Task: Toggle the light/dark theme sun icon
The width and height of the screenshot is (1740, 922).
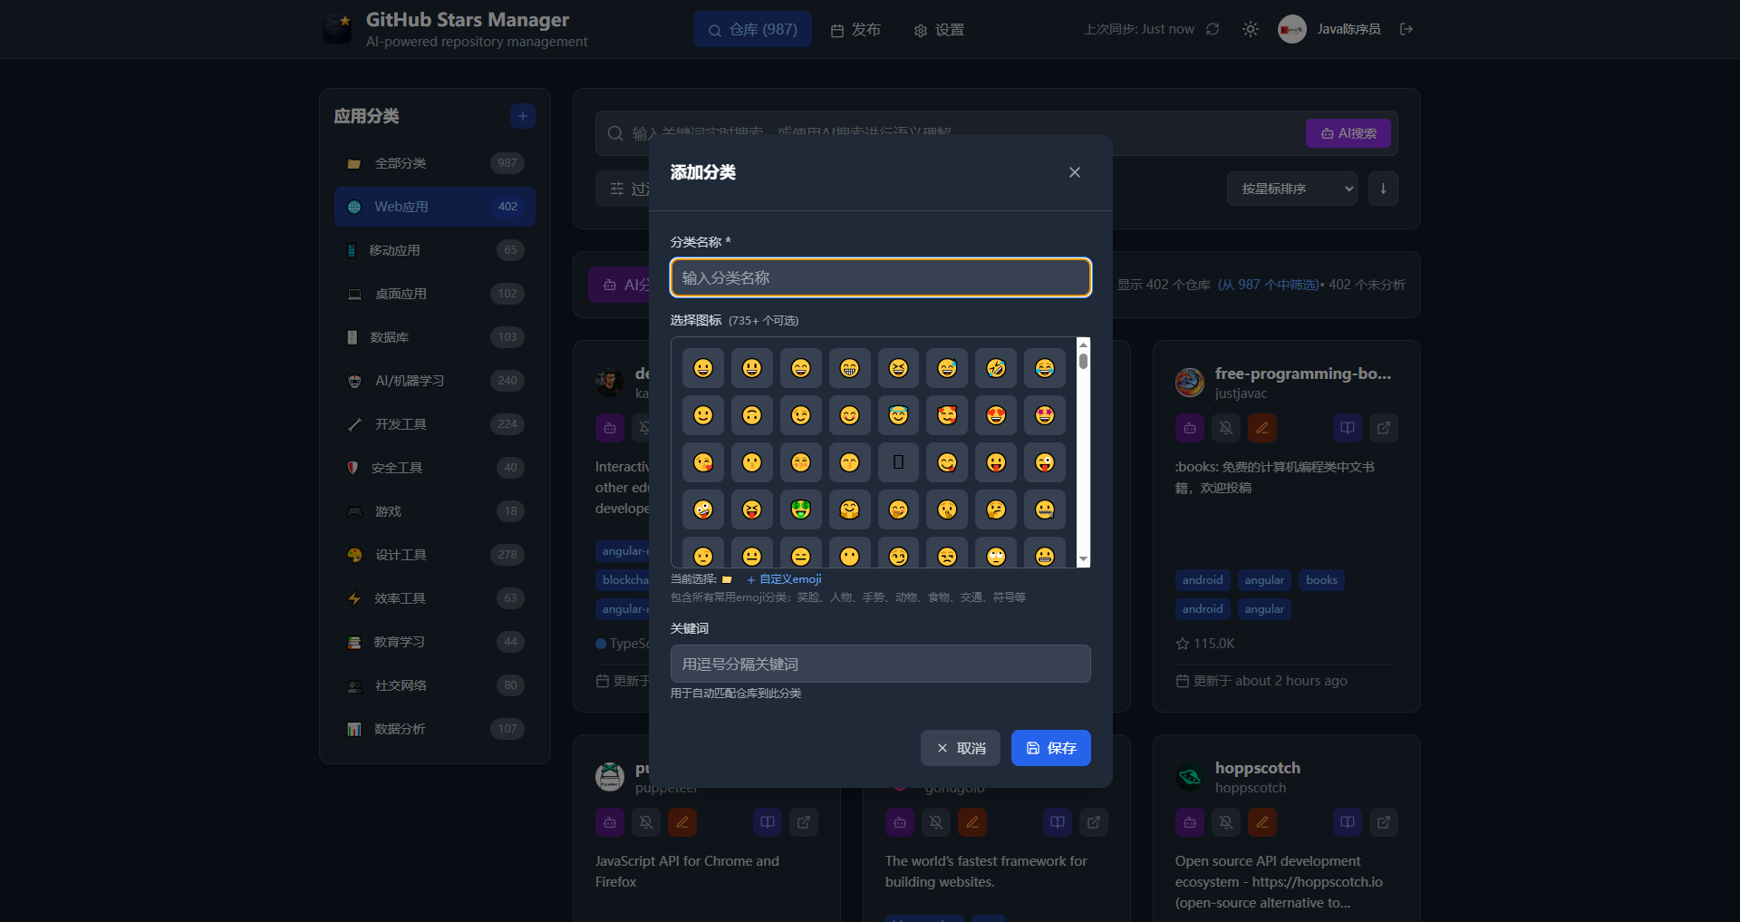Action: 1251,29
